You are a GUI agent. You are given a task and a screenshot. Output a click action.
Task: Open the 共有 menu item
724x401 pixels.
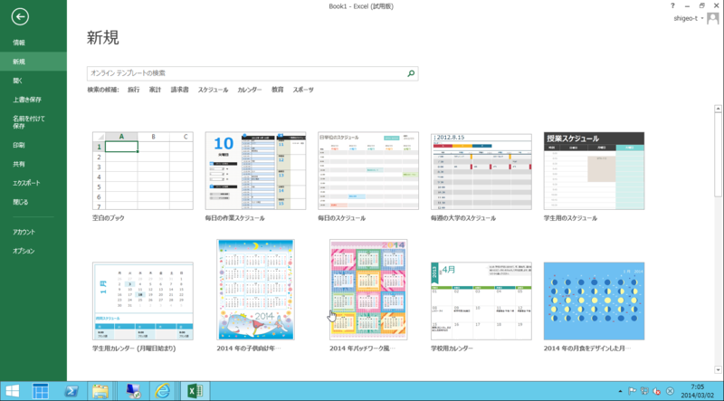coord(33,164)
